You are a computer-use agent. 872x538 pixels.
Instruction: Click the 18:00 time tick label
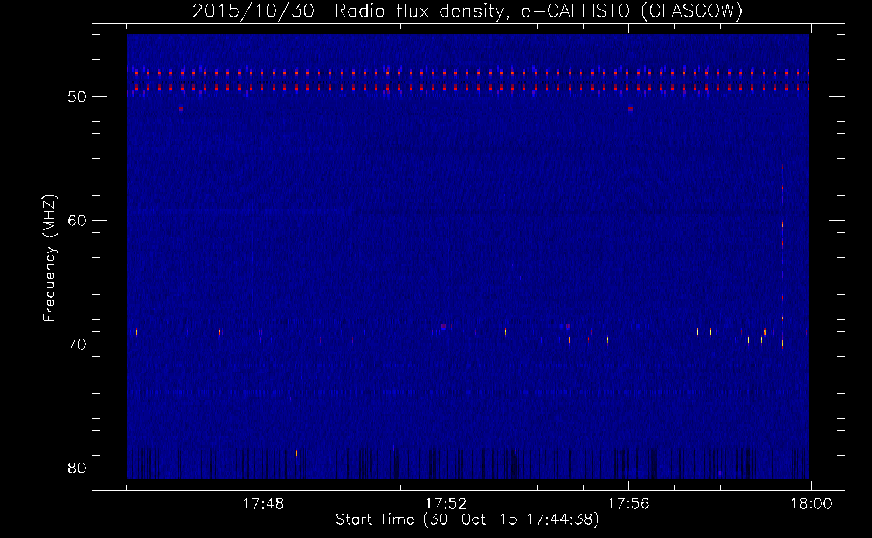coord(811,504)
